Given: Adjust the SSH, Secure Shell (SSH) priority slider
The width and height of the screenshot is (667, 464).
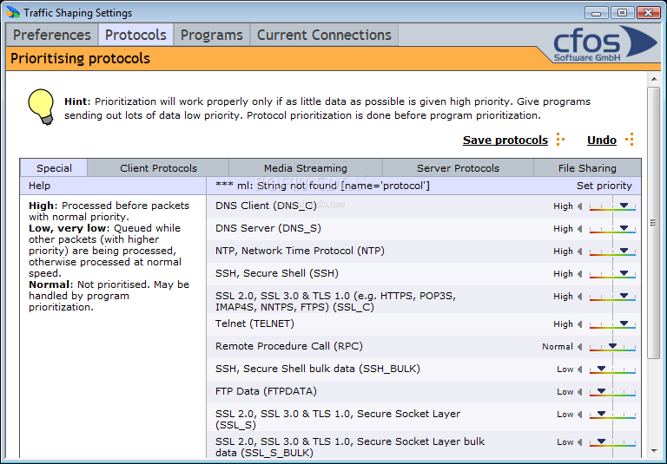Looking at the screenshot, I should (612, 274).
